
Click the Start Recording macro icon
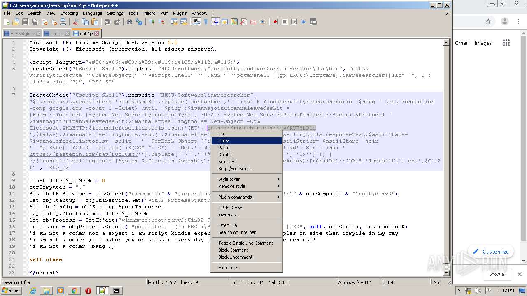click(x=275, y=22)
